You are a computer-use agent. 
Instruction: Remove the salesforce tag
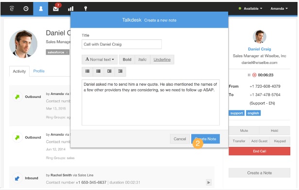coord(67,52)
